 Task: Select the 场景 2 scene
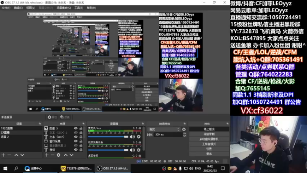click(21, 137)
